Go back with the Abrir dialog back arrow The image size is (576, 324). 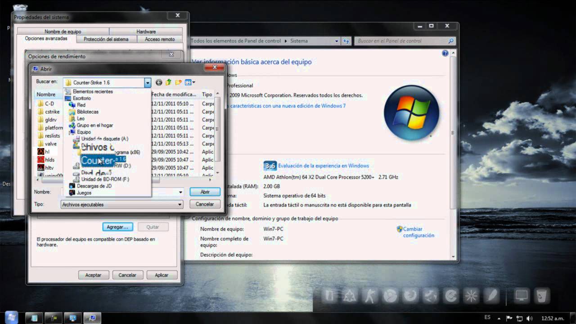point(159,82)
